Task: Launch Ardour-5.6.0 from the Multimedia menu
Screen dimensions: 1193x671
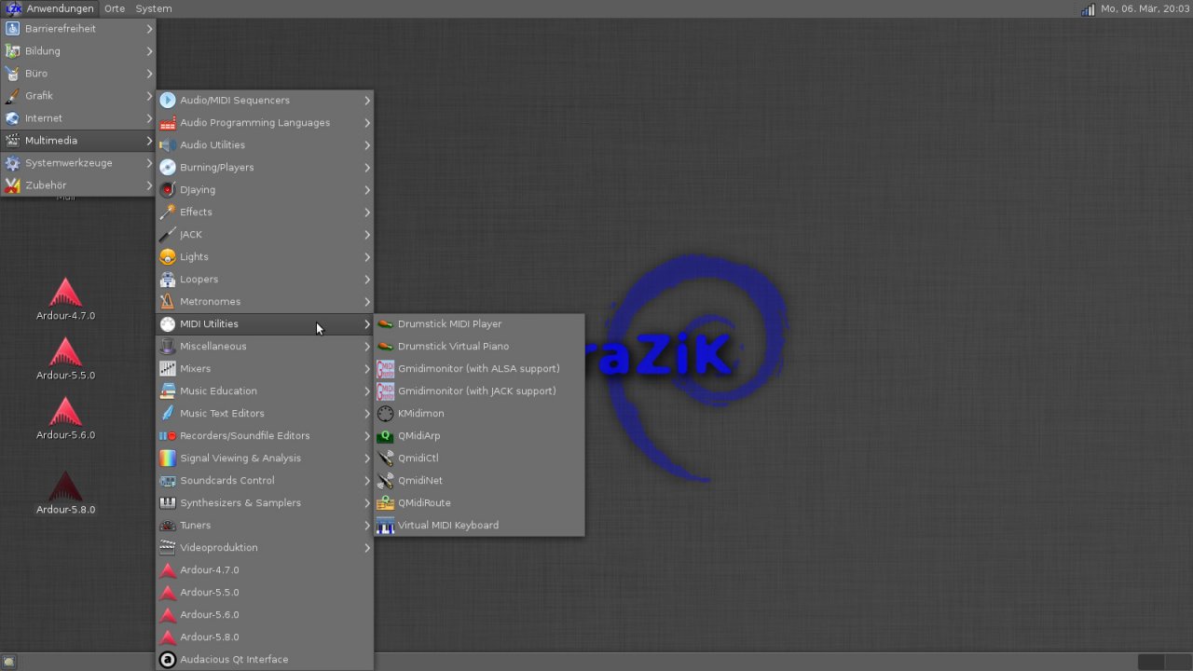Action: pos(265,615)
